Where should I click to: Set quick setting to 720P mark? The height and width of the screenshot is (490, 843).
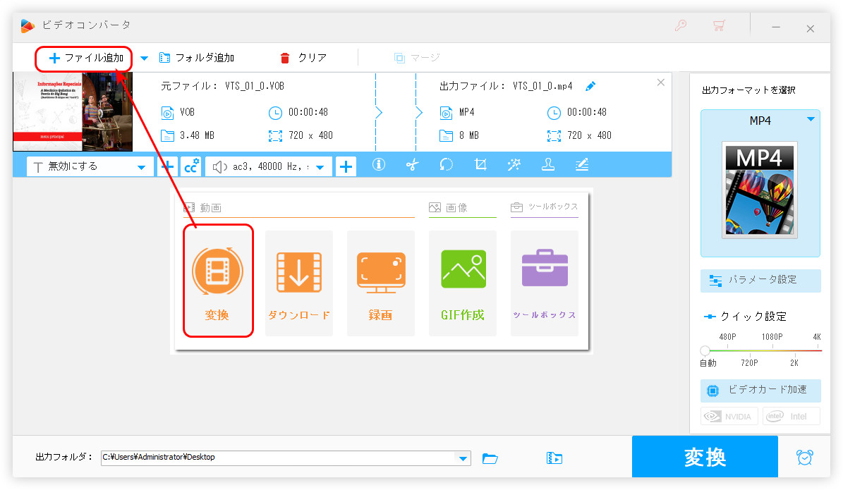(x=749, y=363)
